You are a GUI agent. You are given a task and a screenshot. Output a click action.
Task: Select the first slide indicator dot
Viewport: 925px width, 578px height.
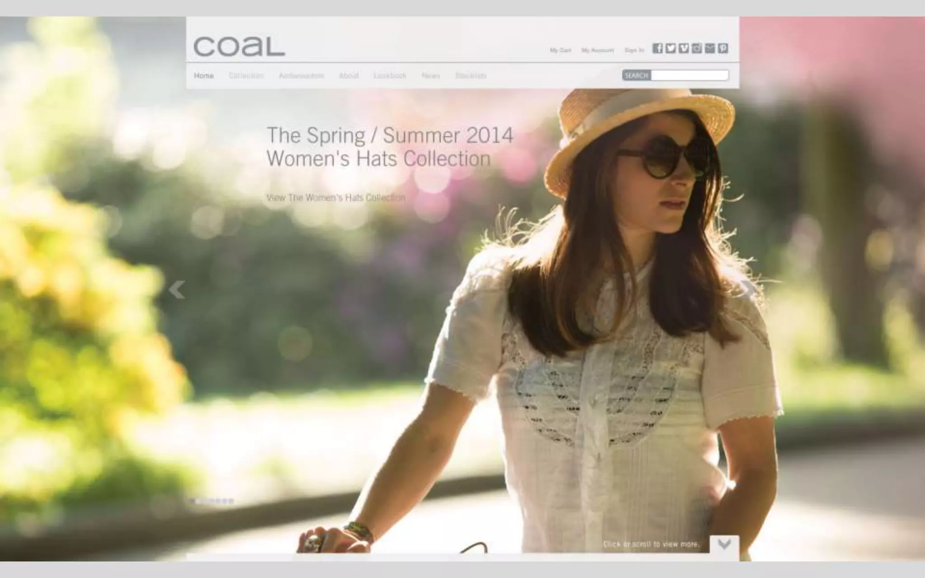192,501
